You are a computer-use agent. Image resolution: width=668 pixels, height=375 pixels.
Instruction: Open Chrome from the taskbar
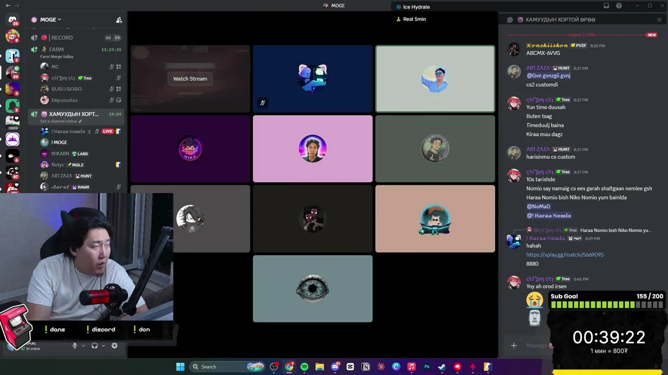coord(289,367)
